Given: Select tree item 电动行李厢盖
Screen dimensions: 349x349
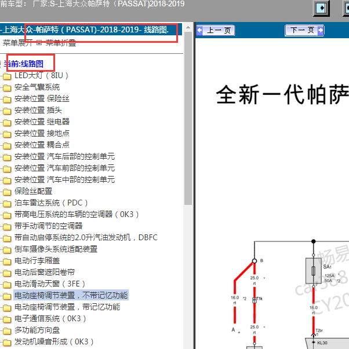Looking at the screenshot, I should tap(37, 260).
